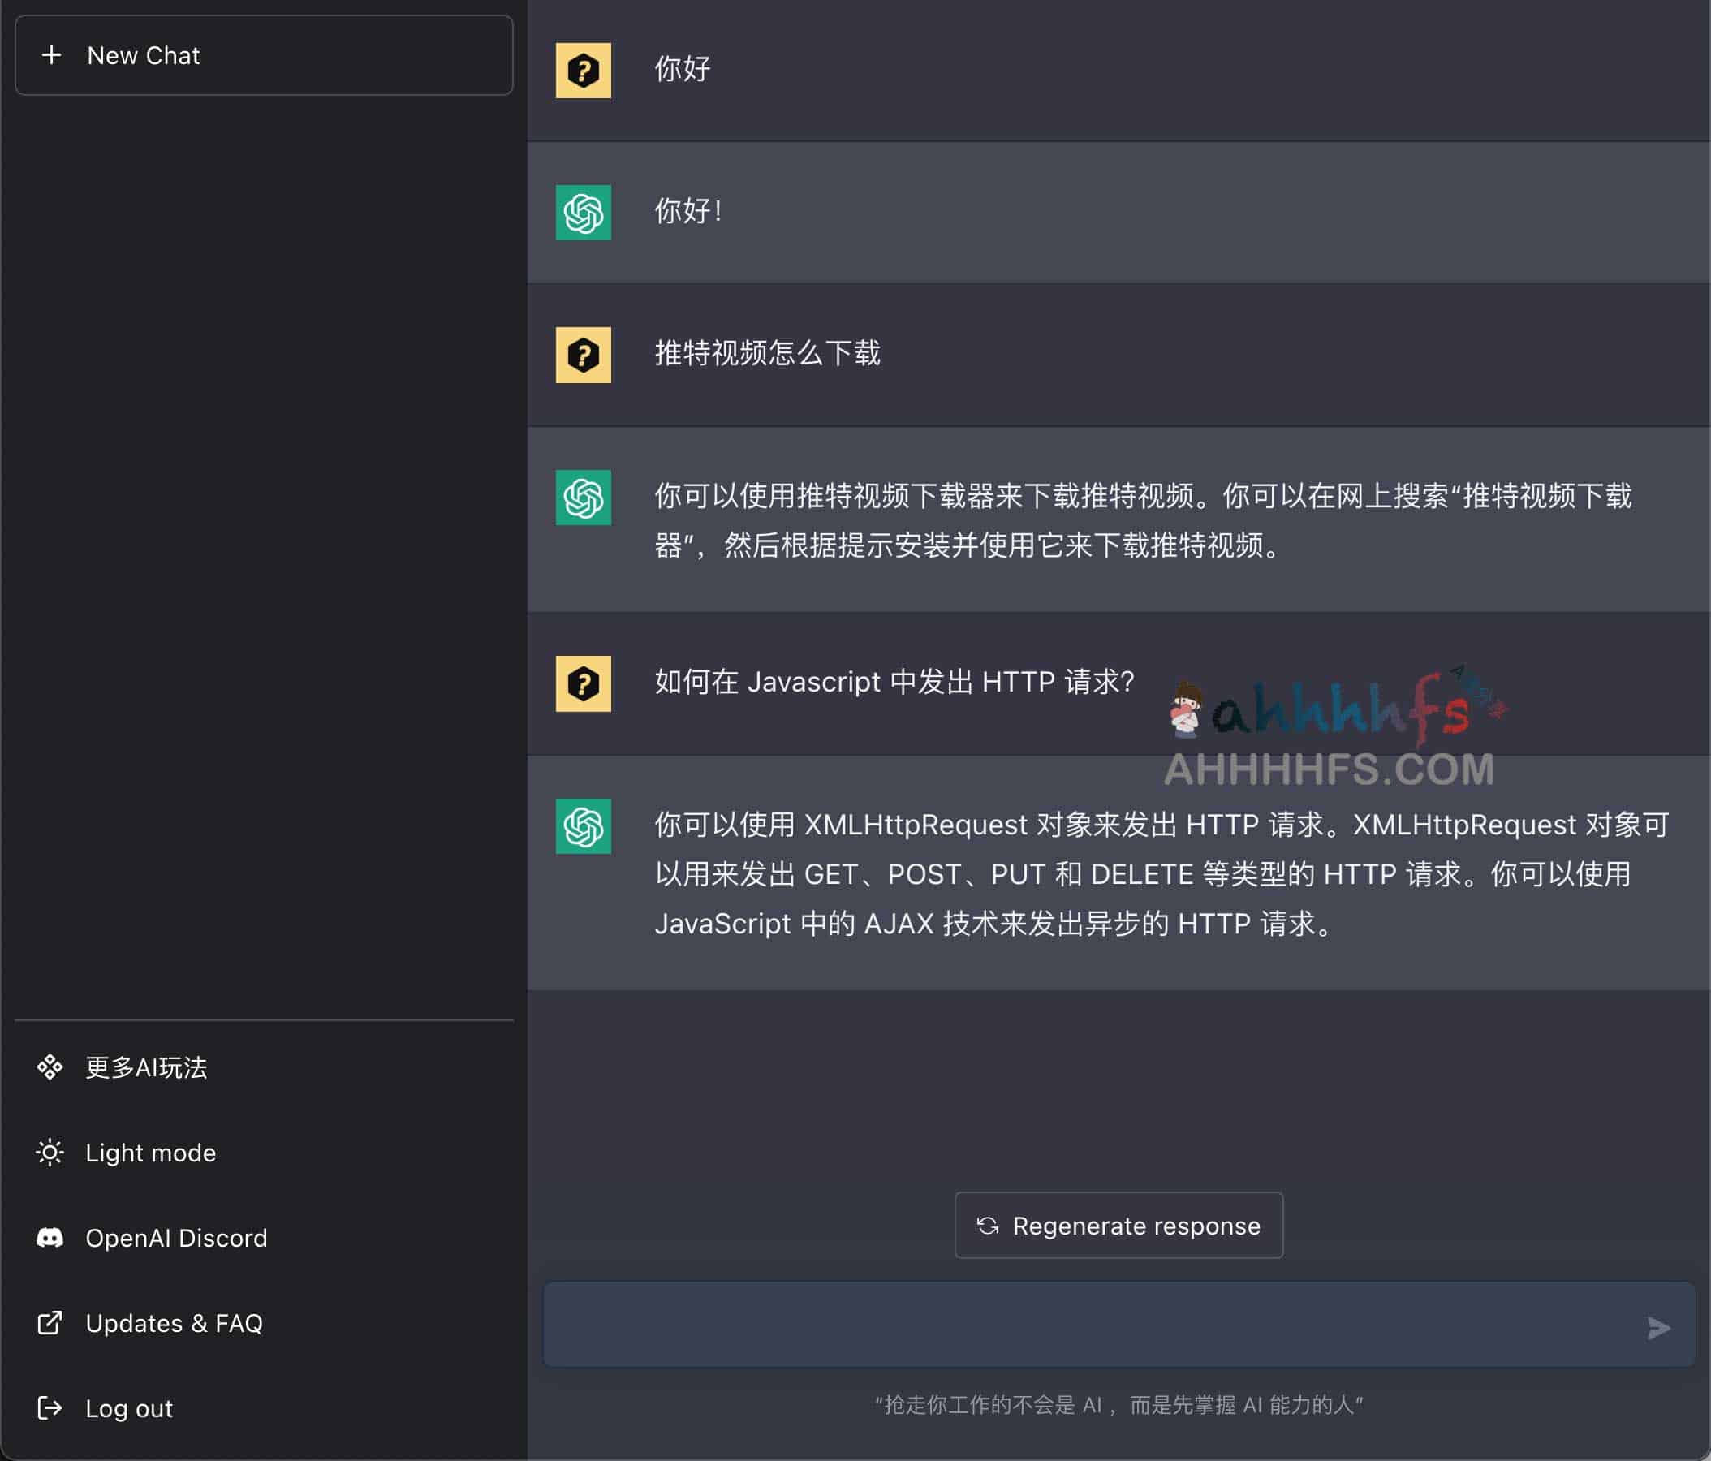Click the OpenAI Discord icon in sidebar
This screenshot has width=1711, height=1461.
[x=51, y=1237]
